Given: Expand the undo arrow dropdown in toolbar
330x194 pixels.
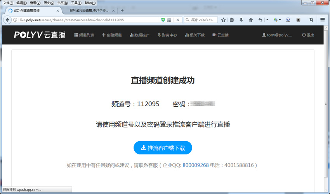Looking at the screenshot, I should [x=267, y=20].
